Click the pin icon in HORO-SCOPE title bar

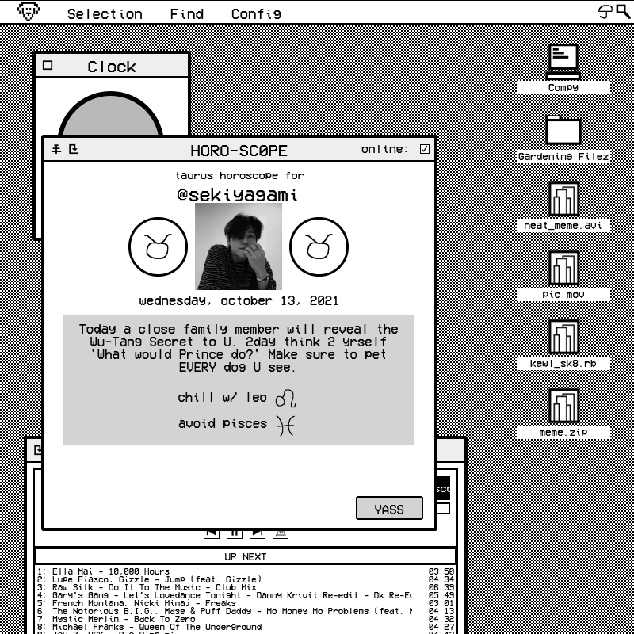tap(56, 149)
